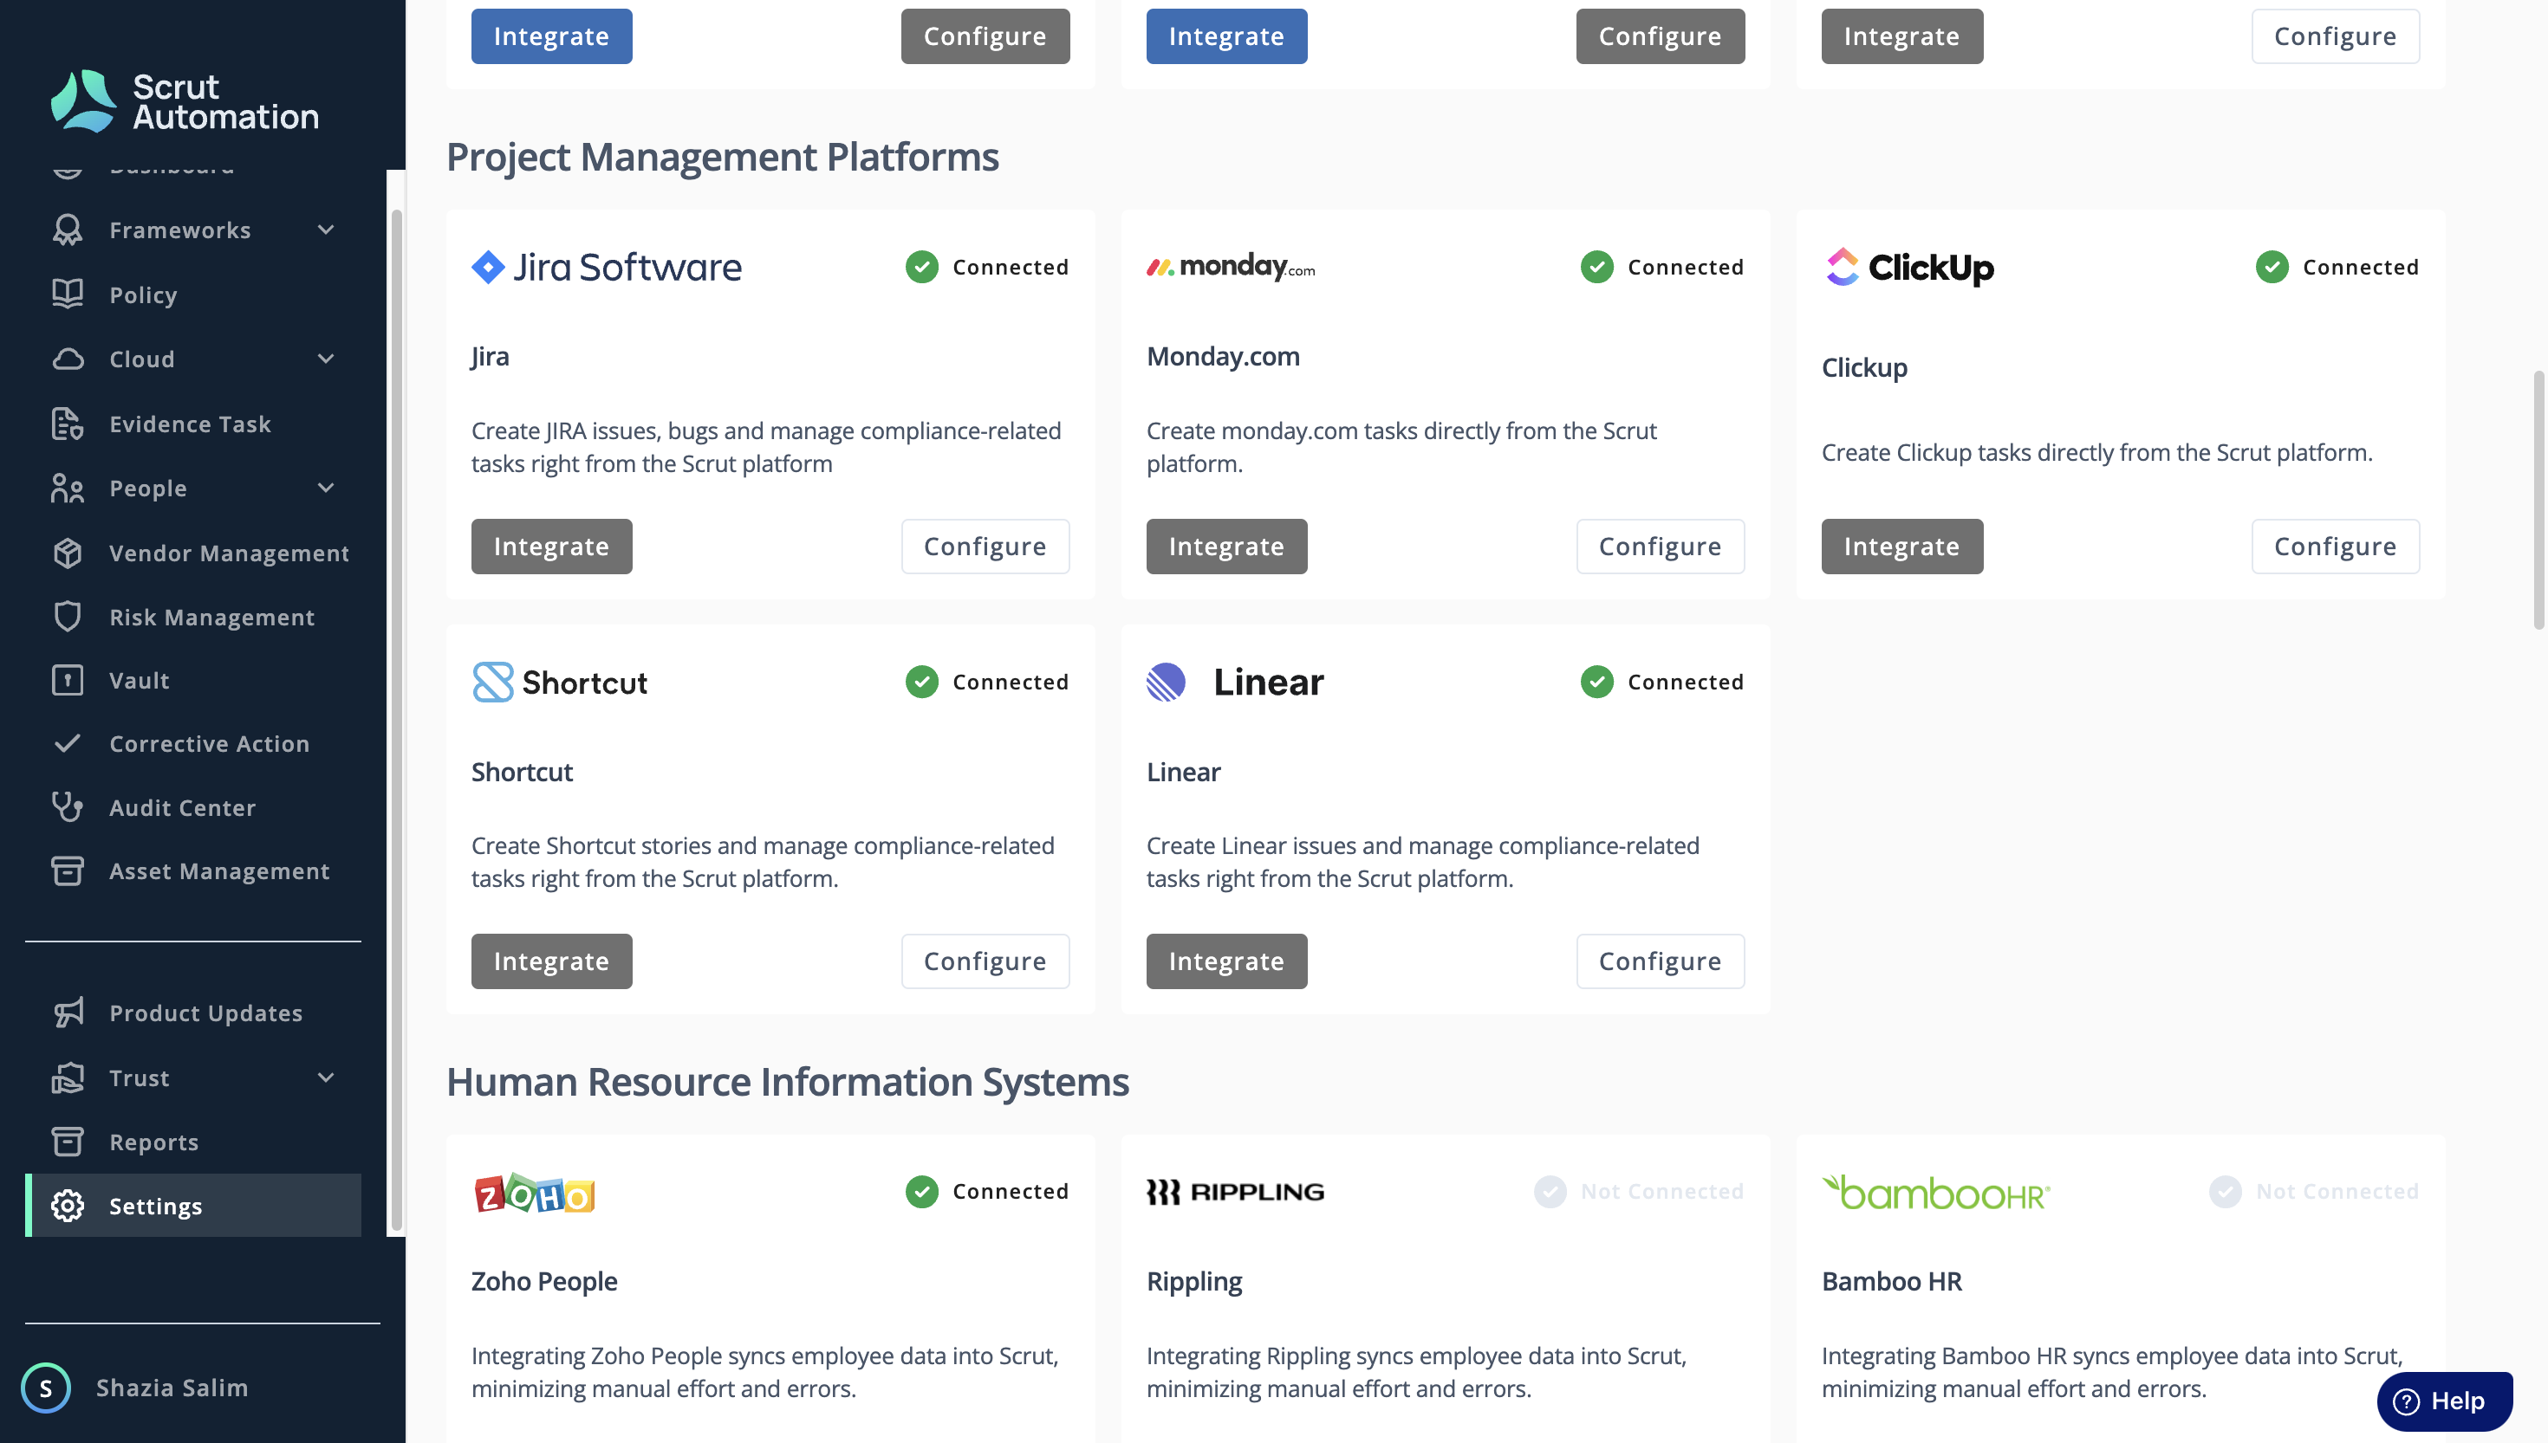The image size is (2548, 1443).
Task: Configure the Clickup integration
Action: coord(2336,546)
